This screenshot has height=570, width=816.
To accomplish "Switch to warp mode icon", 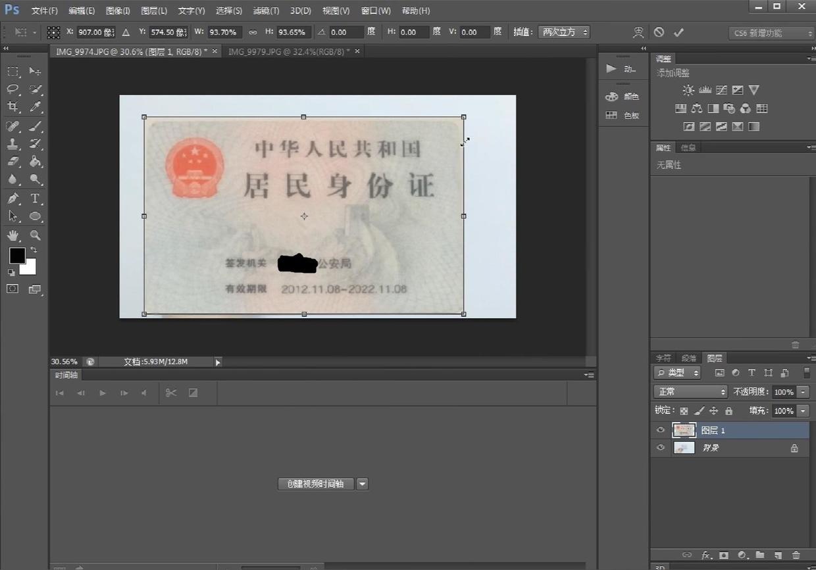I will click(638, 32).
